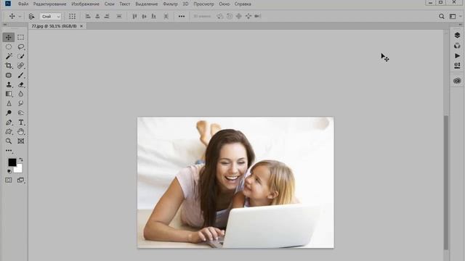The width and height of the screenshot is (465, 261).
Task: Toggle Show Transform Controls dotted grid icon
Action: point(72,16)
